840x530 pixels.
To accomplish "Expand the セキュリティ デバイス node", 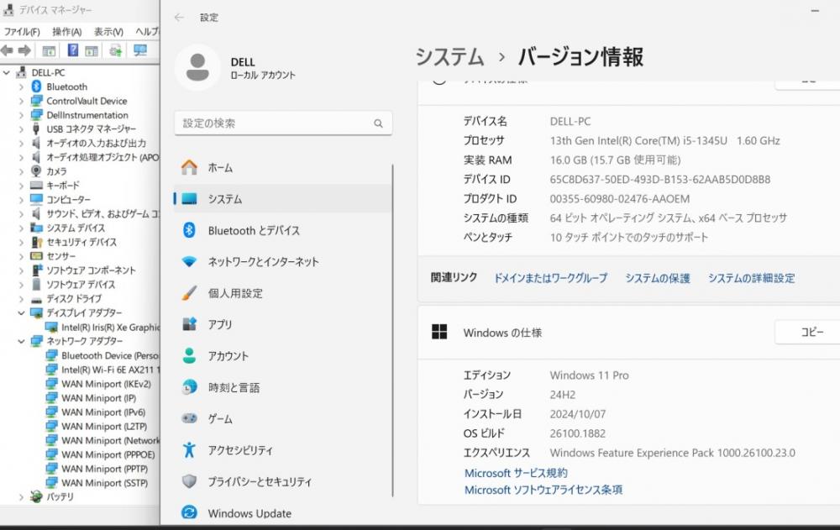I will [22, 242].
